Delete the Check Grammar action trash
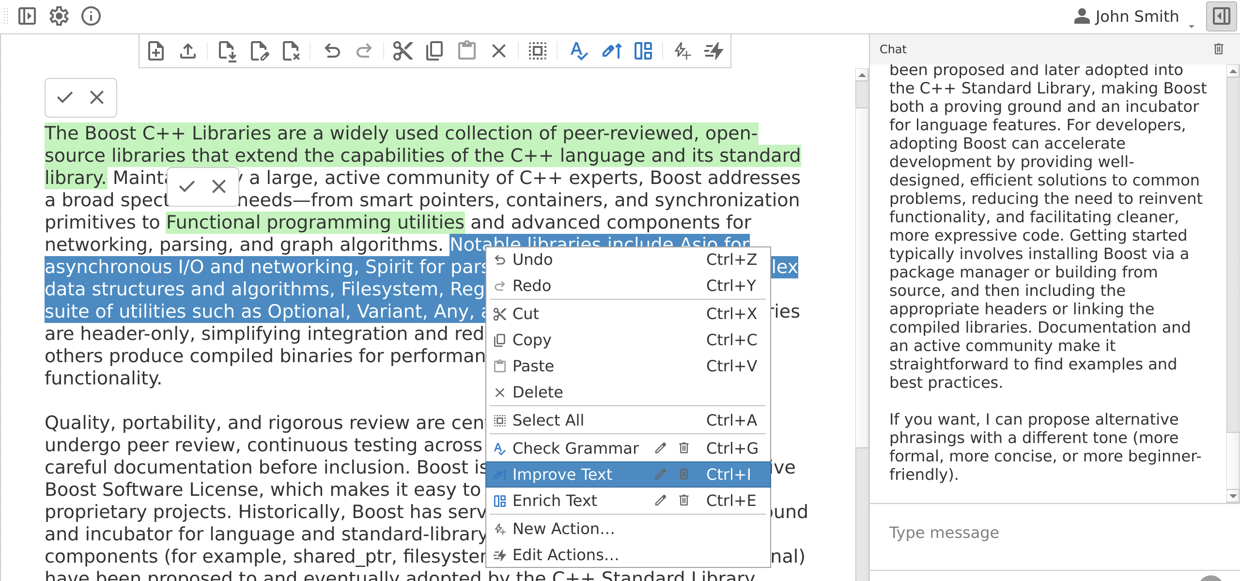This screenshot has width=1240, height=581. point(683,448)
